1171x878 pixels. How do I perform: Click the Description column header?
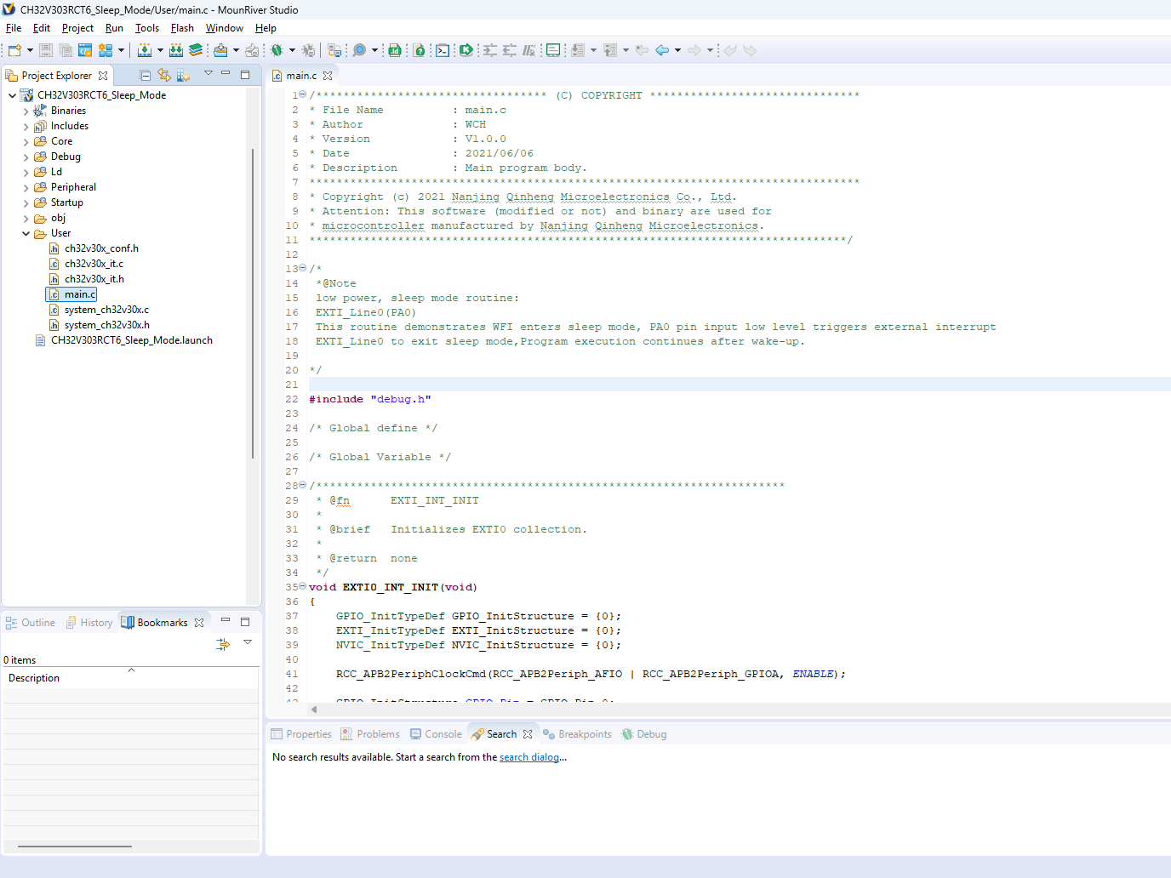[131, 678]
